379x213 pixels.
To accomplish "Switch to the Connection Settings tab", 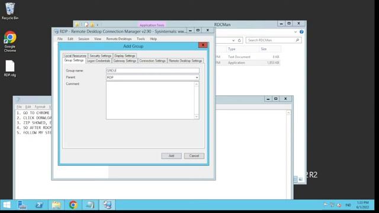I will pos(152,61).
